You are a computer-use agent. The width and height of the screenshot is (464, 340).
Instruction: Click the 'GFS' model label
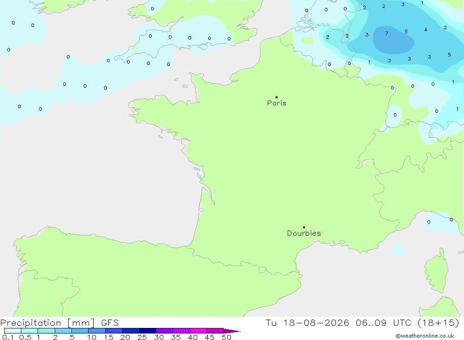click(x=110, y=322)
